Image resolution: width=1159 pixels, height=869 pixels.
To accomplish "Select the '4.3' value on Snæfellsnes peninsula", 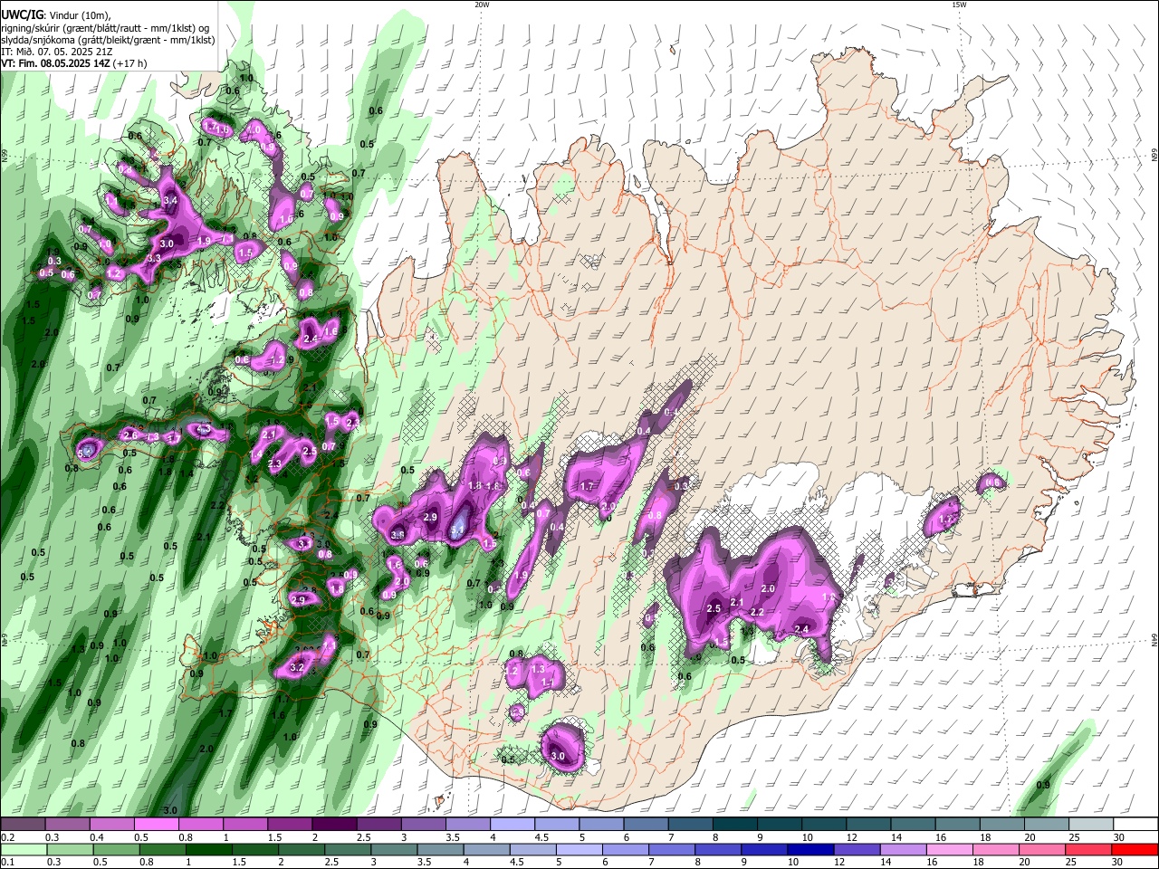I will 204,429.
